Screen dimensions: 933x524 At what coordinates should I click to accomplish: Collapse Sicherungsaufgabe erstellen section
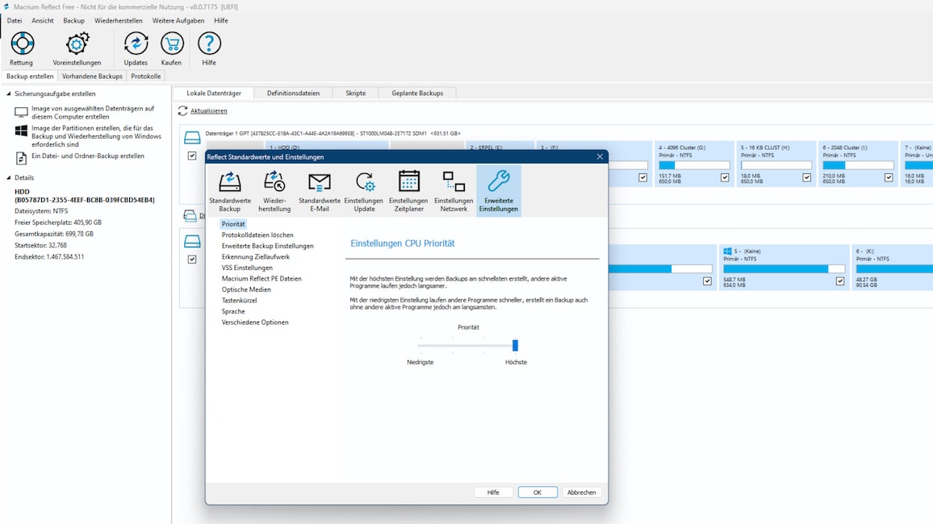(x=9, y=94)
